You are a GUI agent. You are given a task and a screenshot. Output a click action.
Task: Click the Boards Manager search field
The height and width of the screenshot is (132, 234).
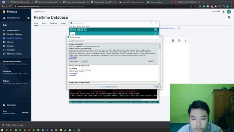pos(123,41)
